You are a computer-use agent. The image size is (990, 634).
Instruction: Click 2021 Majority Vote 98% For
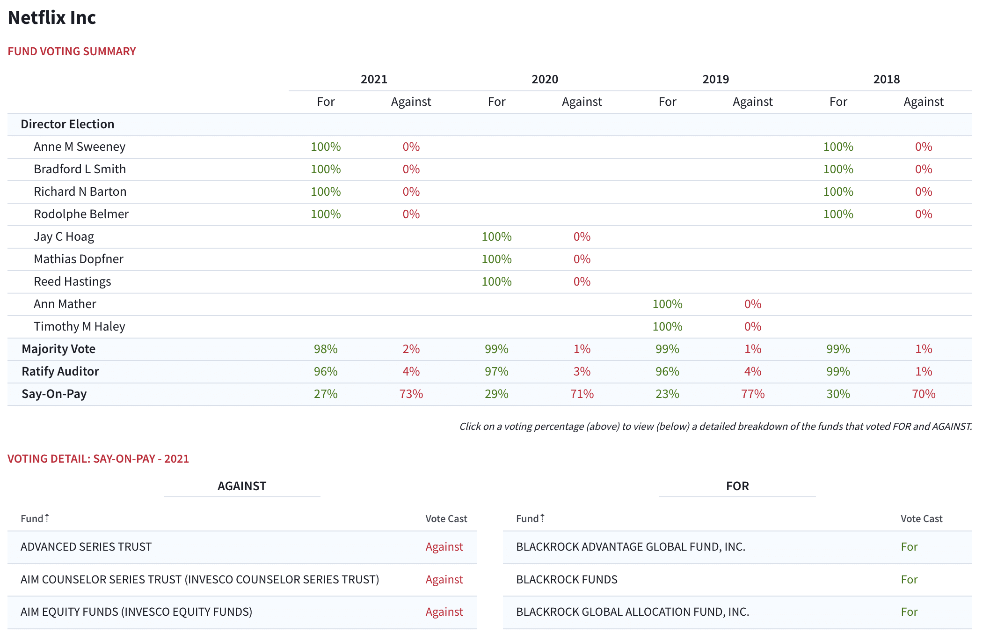(x=326, y=349)
